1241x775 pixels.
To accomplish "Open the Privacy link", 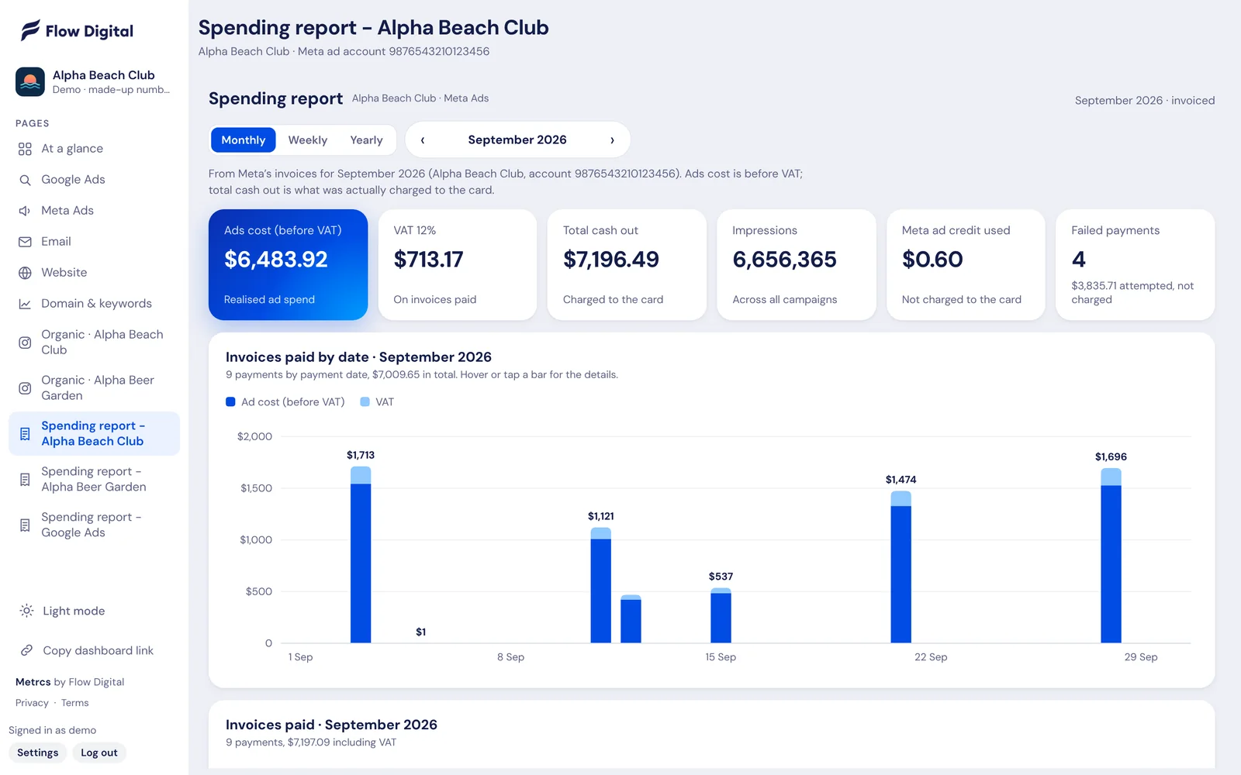I will coord(32,703).
